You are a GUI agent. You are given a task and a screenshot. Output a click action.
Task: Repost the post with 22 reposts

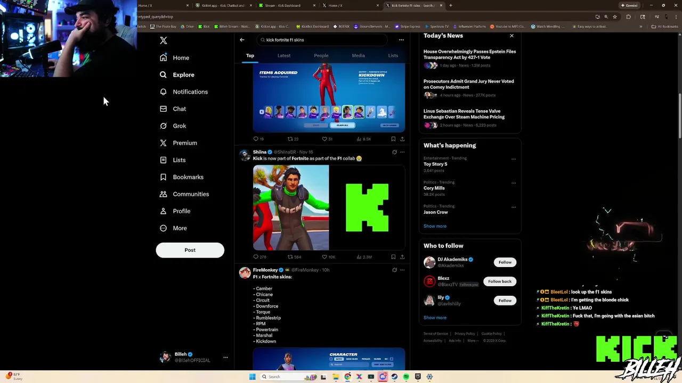(293, 139)
